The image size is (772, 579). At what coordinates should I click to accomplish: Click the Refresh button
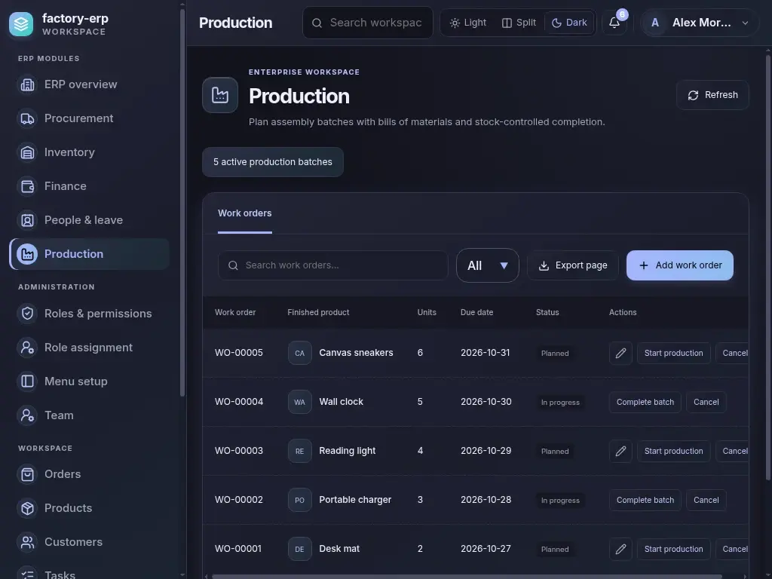pos(712,95)
